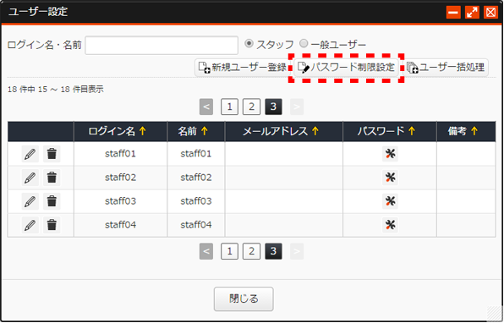Go to page 2 in bottom pagination

click(x=251, y=251)
